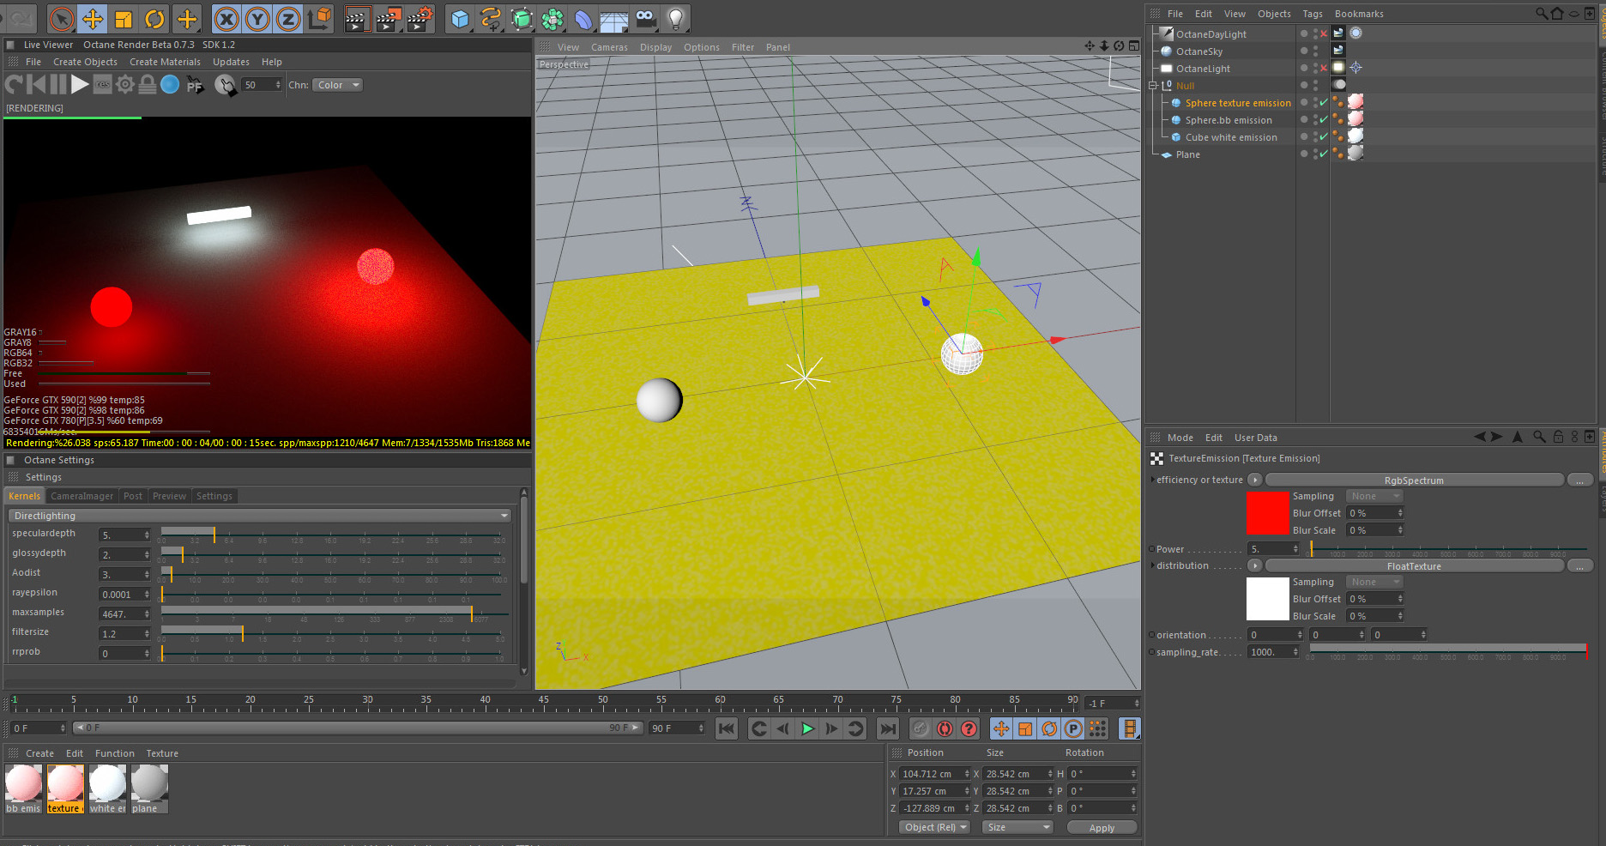Screen dimensions: 1606x846
Task: Click the coordinate system cube icon
Action: coord(319,18)
